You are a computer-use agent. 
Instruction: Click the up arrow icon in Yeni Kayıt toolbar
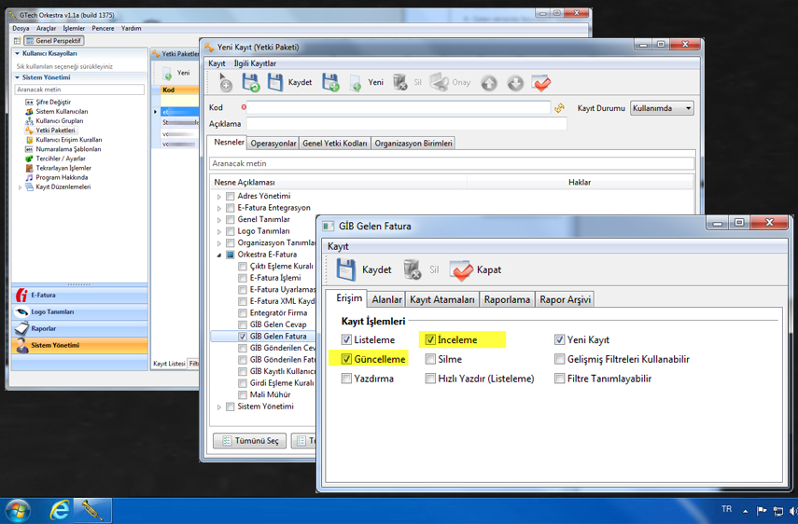[489, 83]
